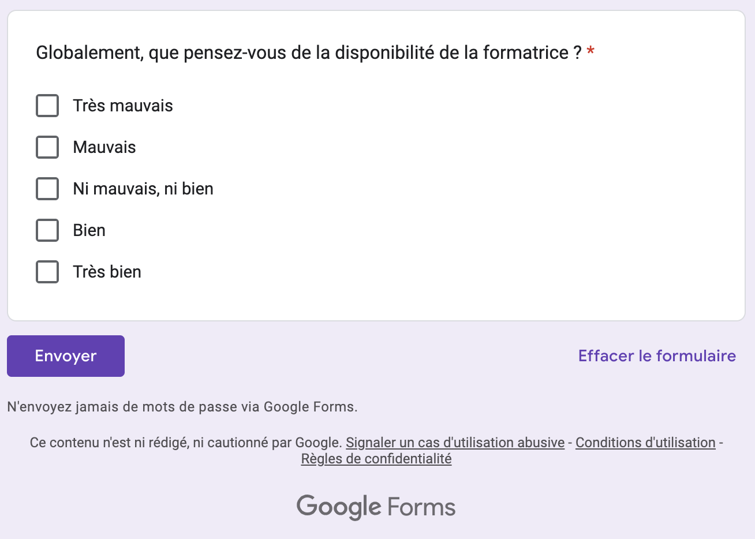
Task: Click the password warning text below Envoyer
Action: 182,407
